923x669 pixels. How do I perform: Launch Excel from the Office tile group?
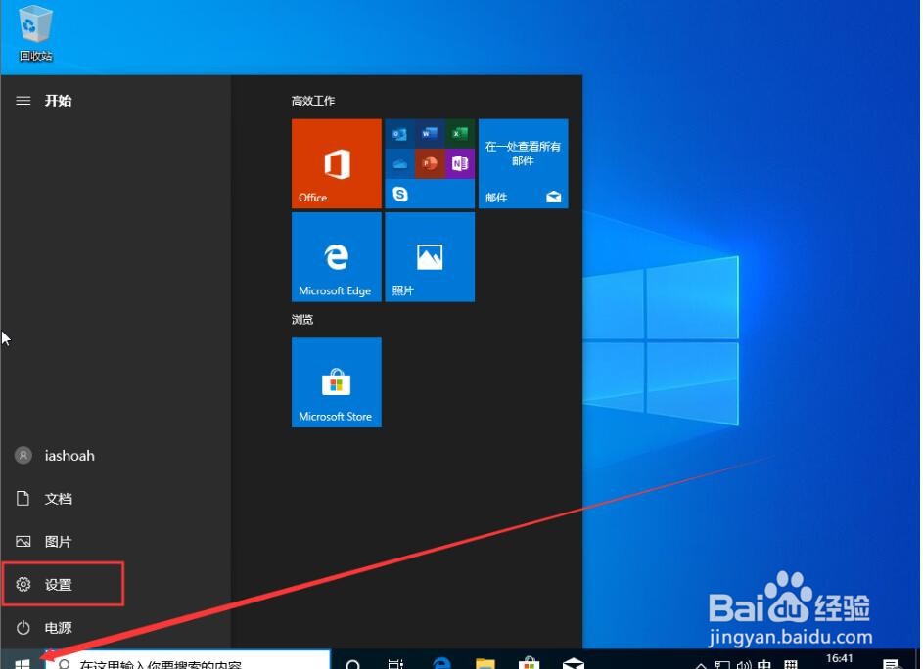click(x=459, y=134)
